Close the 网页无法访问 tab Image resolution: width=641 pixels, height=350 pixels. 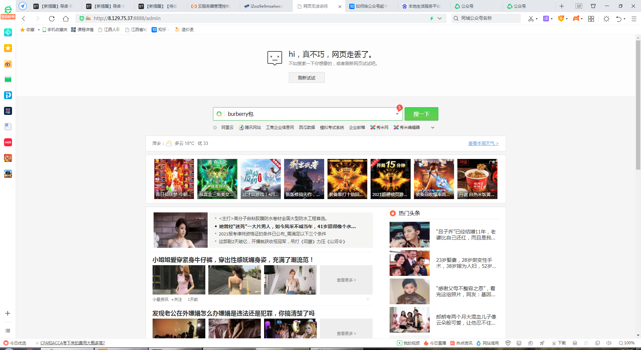[340, 6]
